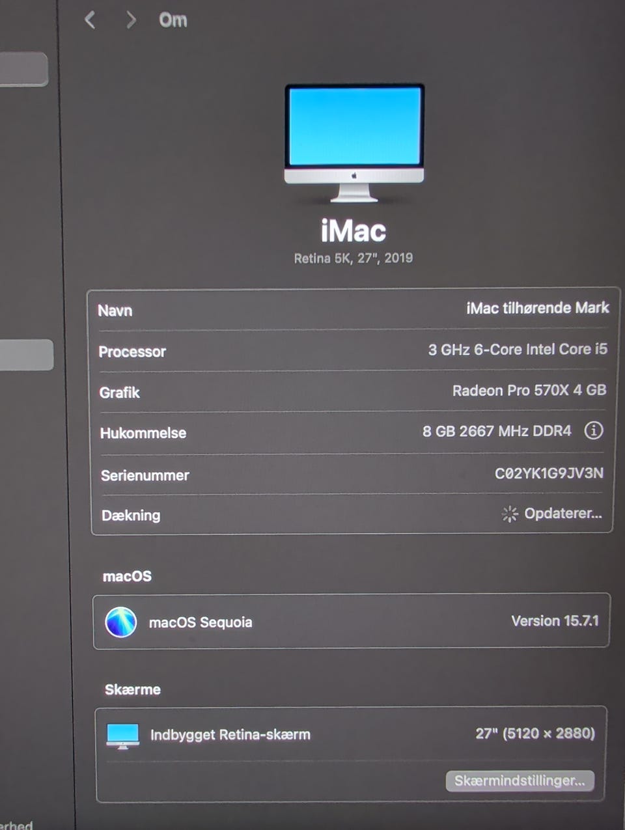Edit the computer name 'iMac tilhørende Mark'
The image size is (625, 830).
coord(538,308)
